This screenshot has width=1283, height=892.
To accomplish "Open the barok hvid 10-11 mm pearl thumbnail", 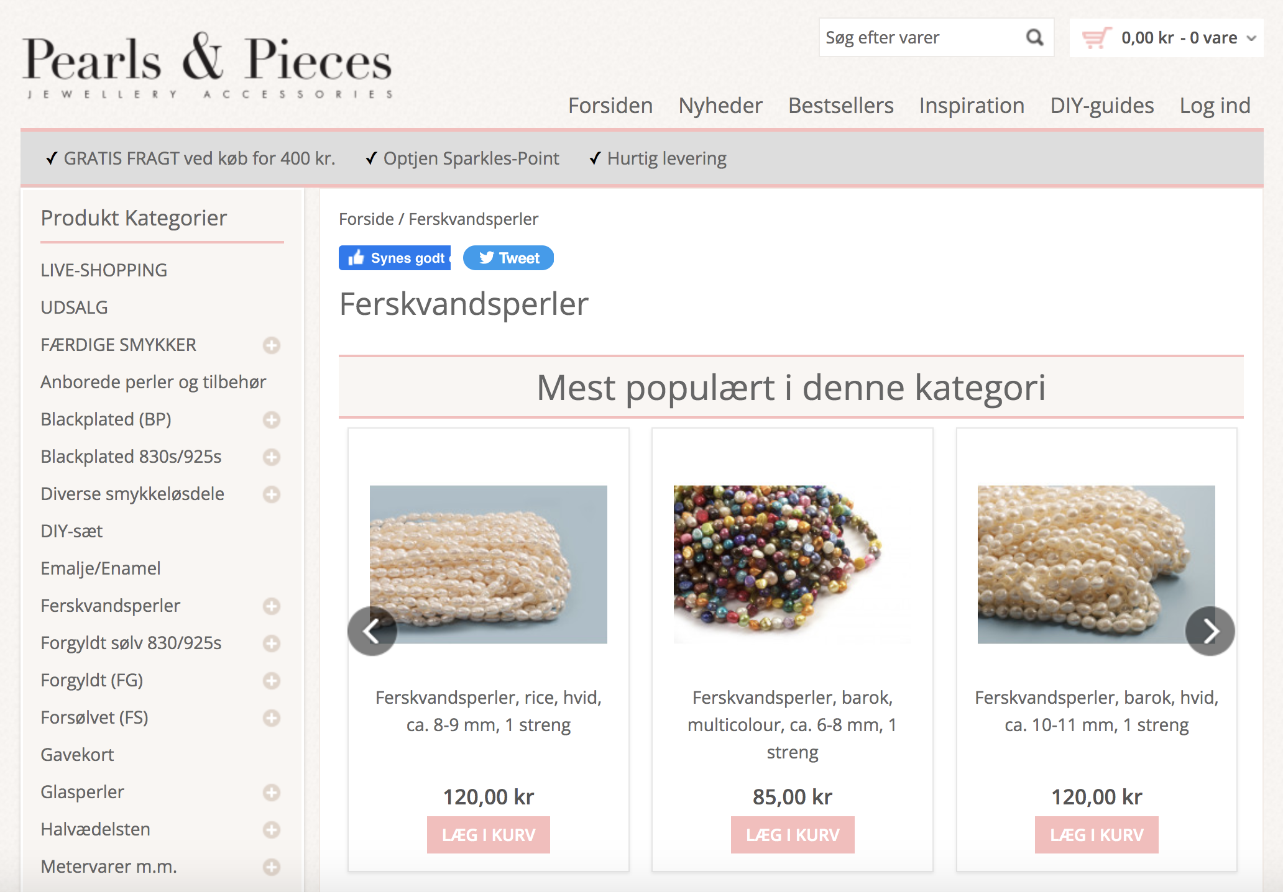I will [x=1096, y=564].
